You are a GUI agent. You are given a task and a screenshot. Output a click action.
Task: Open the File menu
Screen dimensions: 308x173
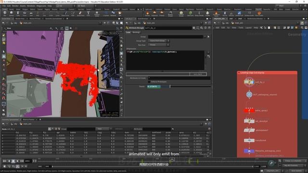[4, 6]
